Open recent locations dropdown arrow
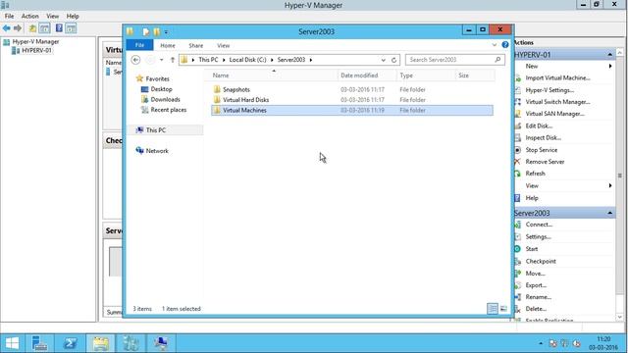 click(161, 60)
